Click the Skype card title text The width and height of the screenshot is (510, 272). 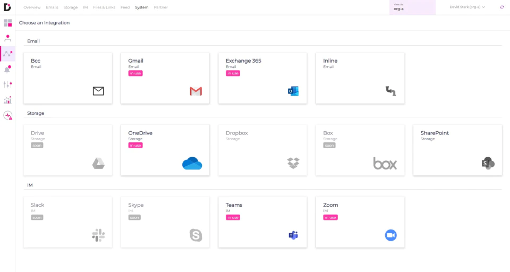tap(135, 205)
